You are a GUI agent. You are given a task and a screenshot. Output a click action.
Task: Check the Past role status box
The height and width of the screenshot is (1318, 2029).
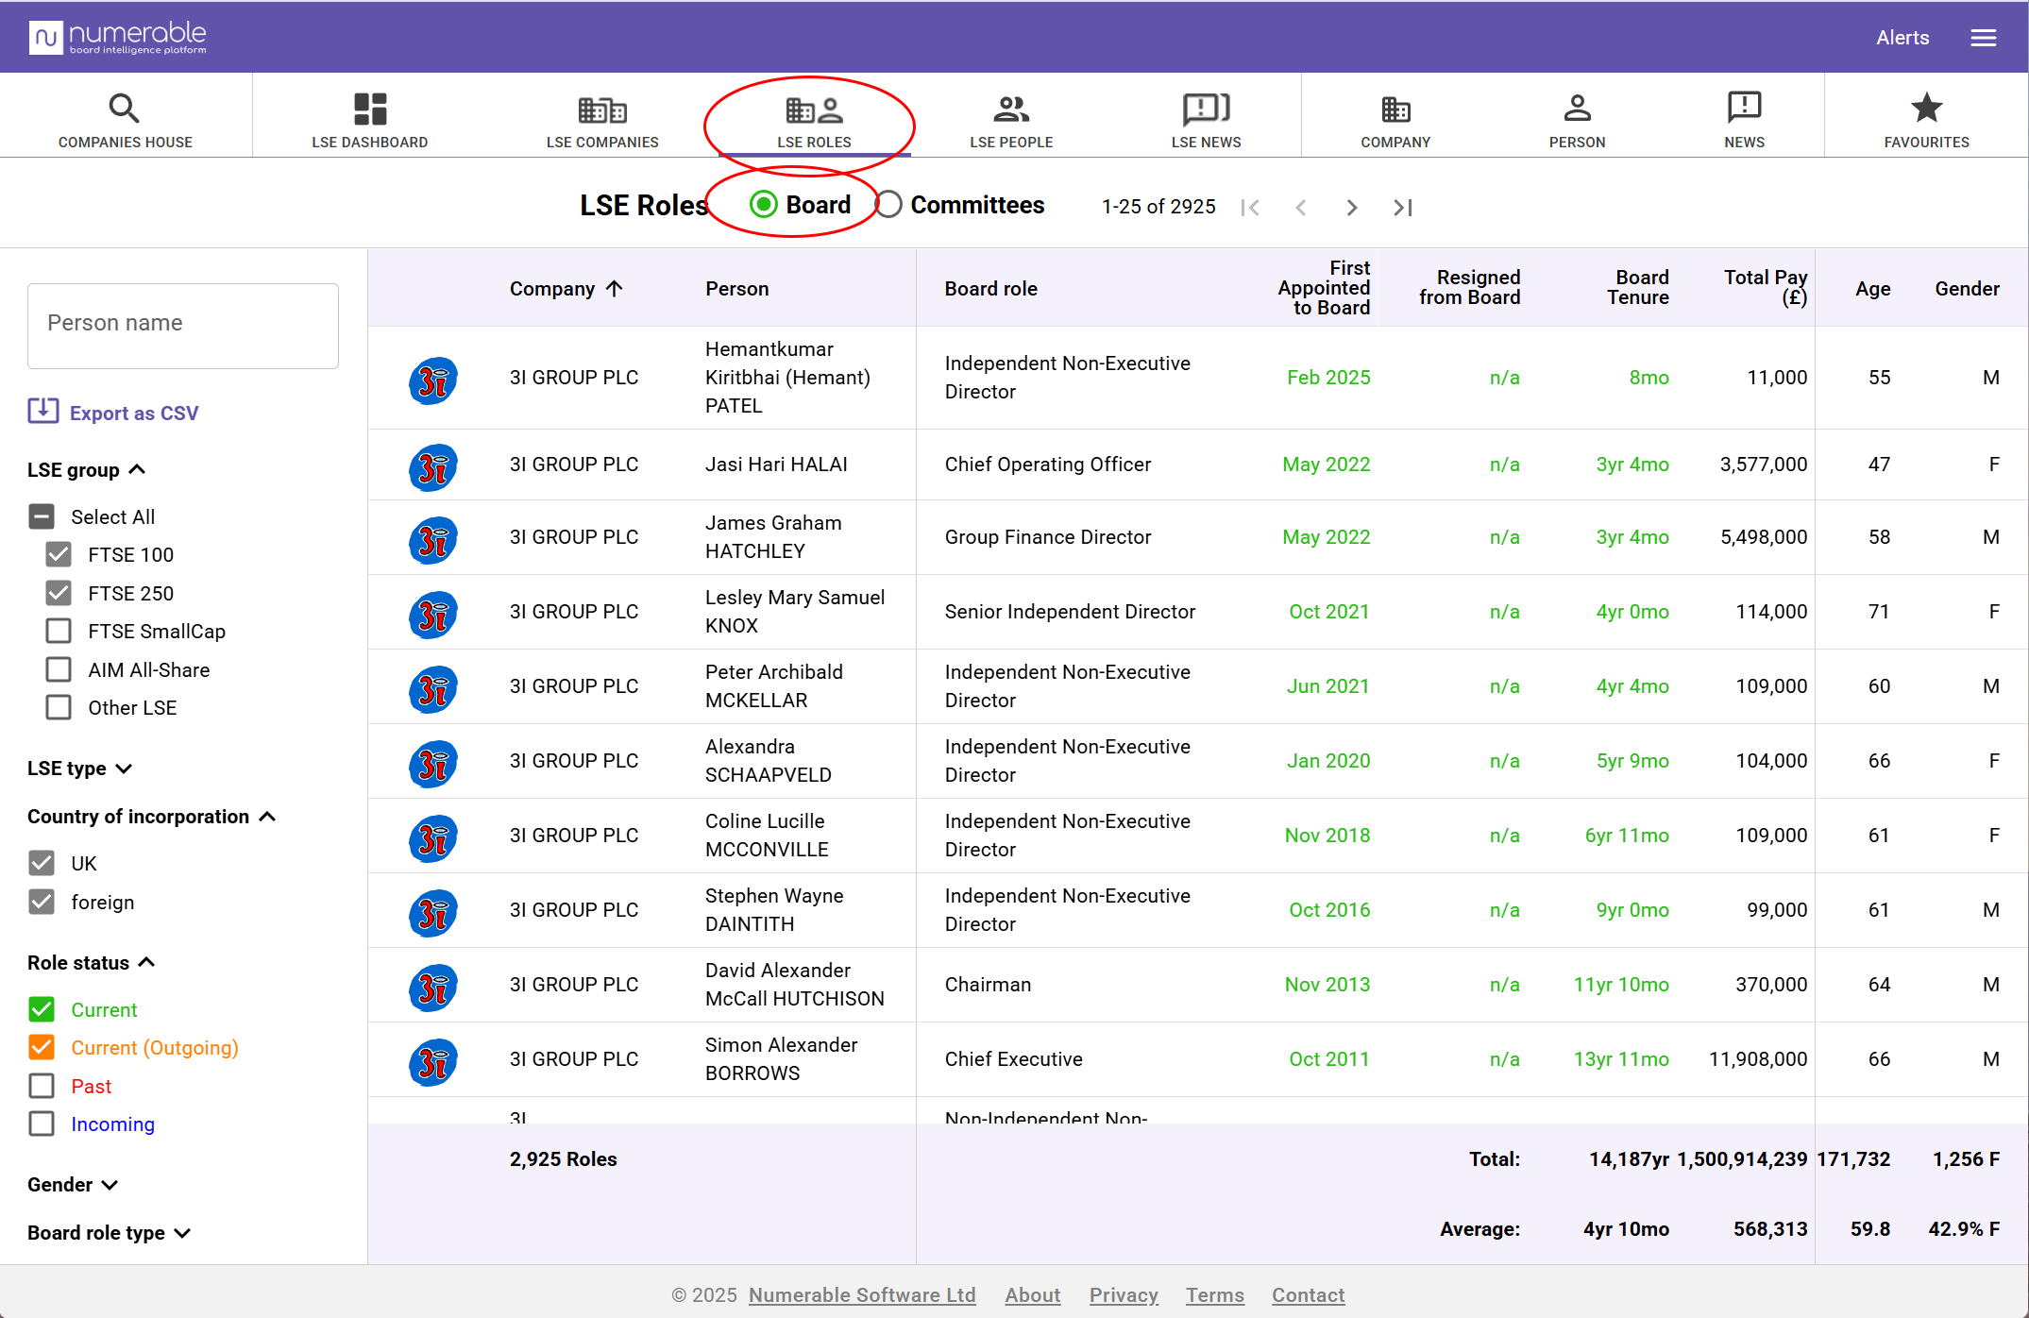pos(42,1086)
